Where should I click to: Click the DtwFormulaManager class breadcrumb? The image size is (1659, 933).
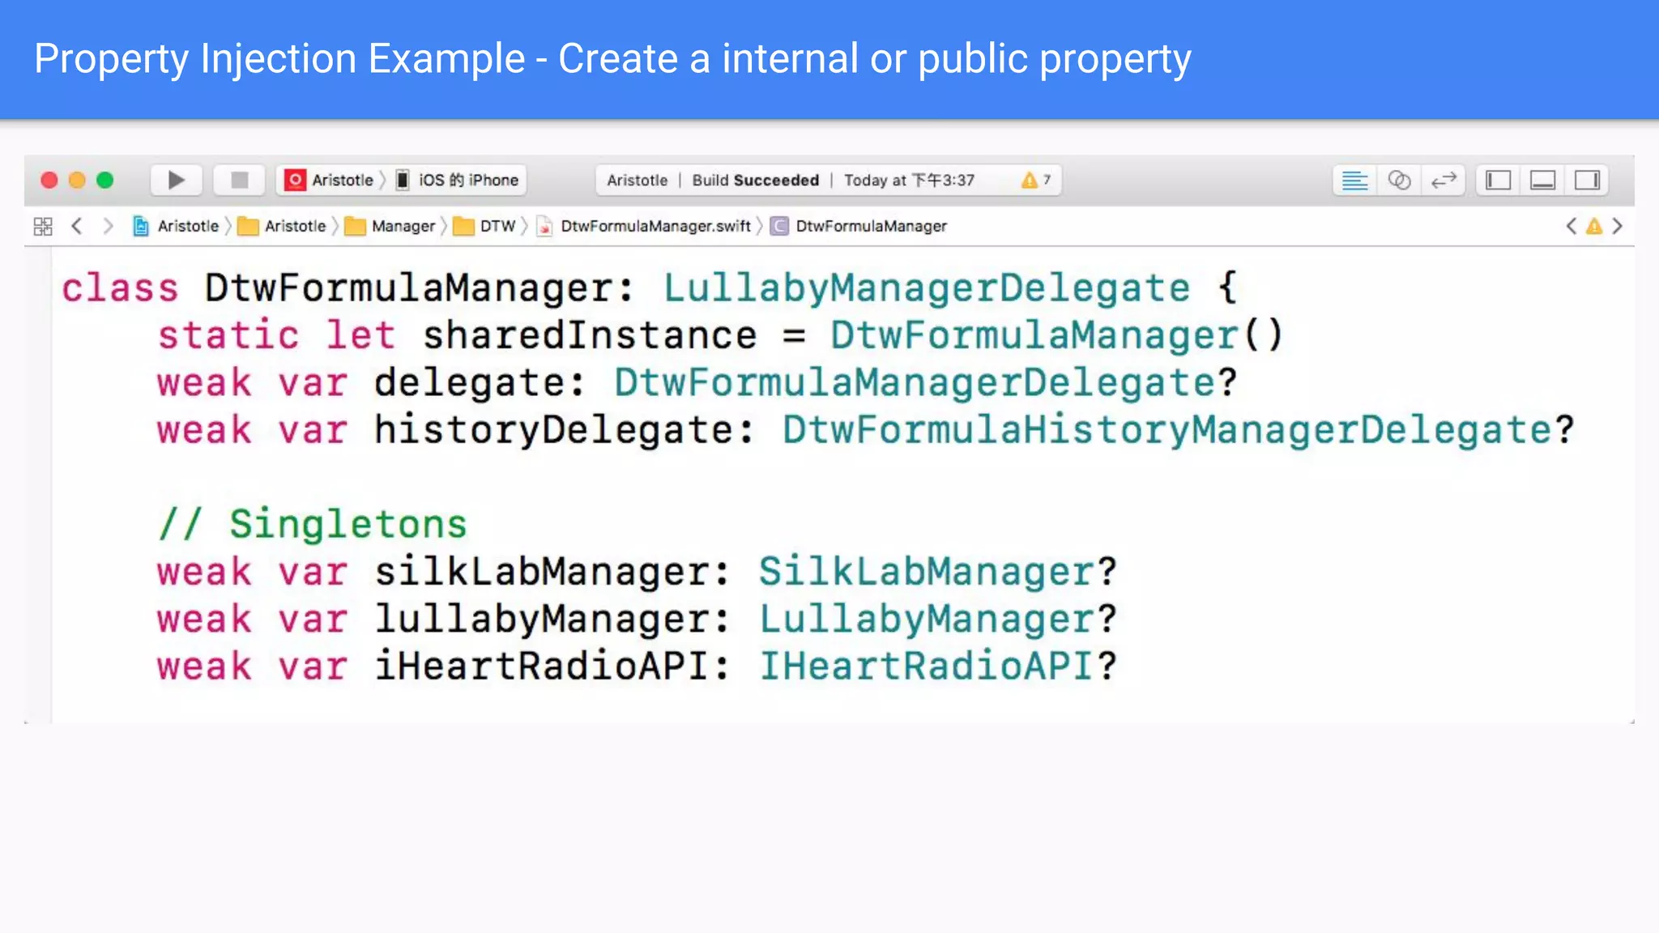860,226
